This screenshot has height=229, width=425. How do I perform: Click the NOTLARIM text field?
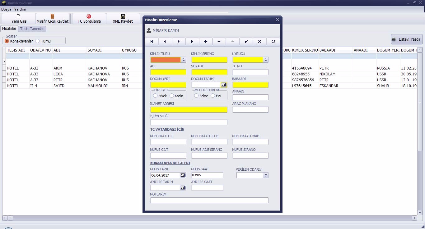[209, 200]
